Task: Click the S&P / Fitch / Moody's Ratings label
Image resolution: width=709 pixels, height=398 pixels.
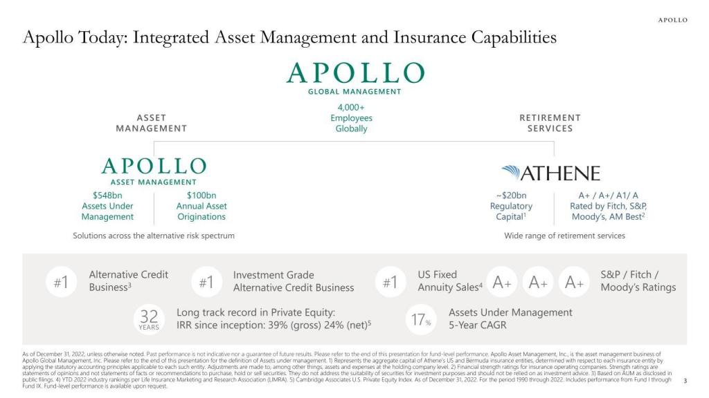Action: (638, 281)
